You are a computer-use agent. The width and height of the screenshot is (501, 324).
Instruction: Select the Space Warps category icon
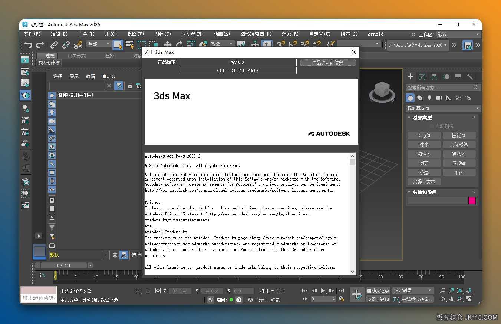(x=458, y=98)
